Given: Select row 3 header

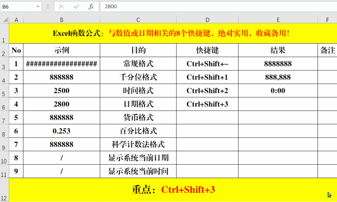Looking at the screenshot, I should pos(4,63).
